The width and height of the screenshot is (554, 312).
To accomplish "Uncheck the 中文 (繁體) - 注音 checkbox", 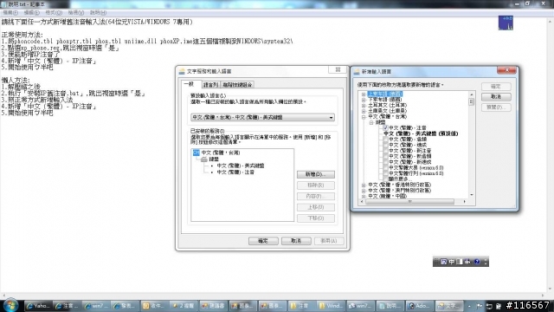I will (385, 127).
